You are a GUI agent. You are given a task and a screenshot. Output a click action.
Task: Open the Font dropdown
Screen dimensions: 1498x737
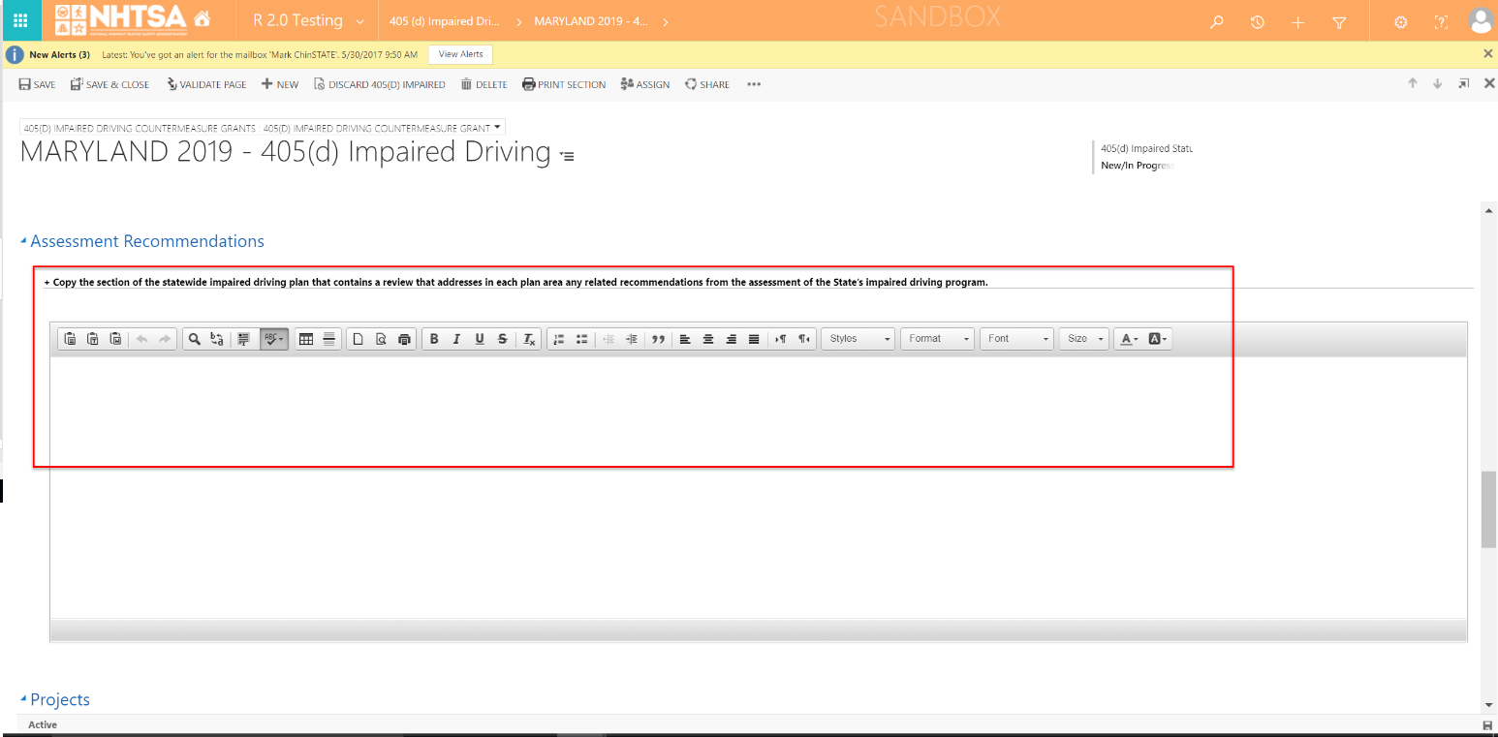point(1016,339)
